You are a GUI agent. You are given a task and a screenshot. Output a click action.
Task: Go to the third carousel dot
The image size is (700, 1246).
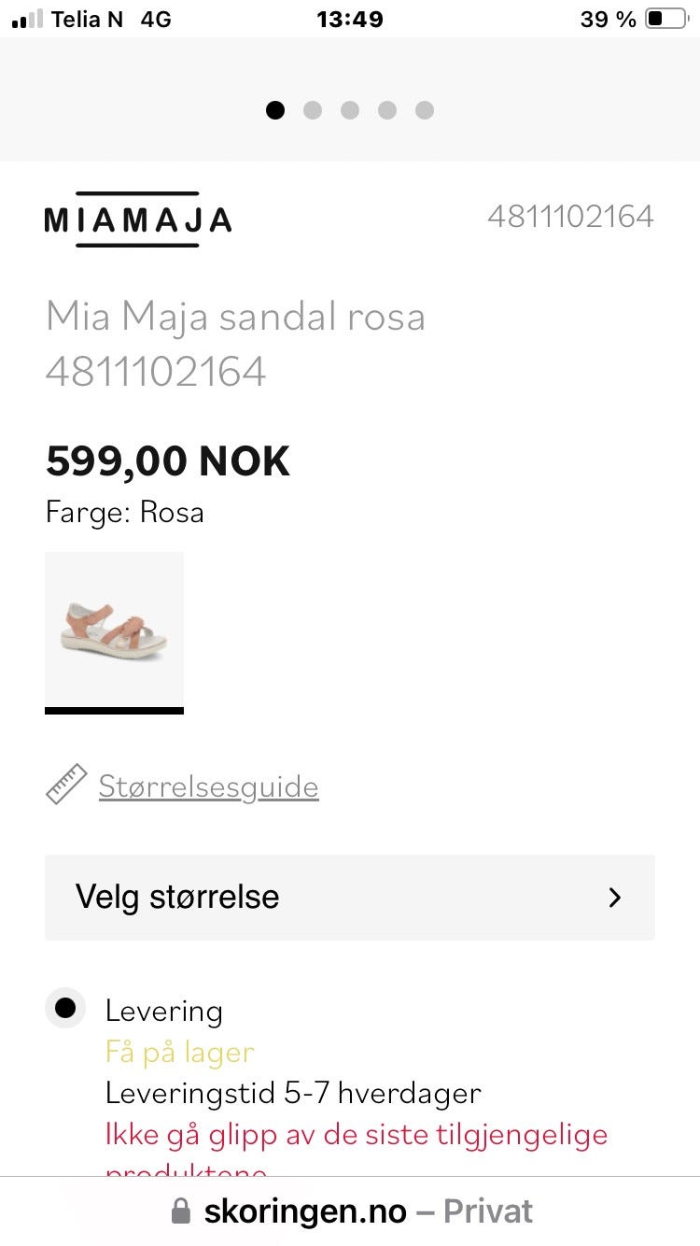pos(350,110)
